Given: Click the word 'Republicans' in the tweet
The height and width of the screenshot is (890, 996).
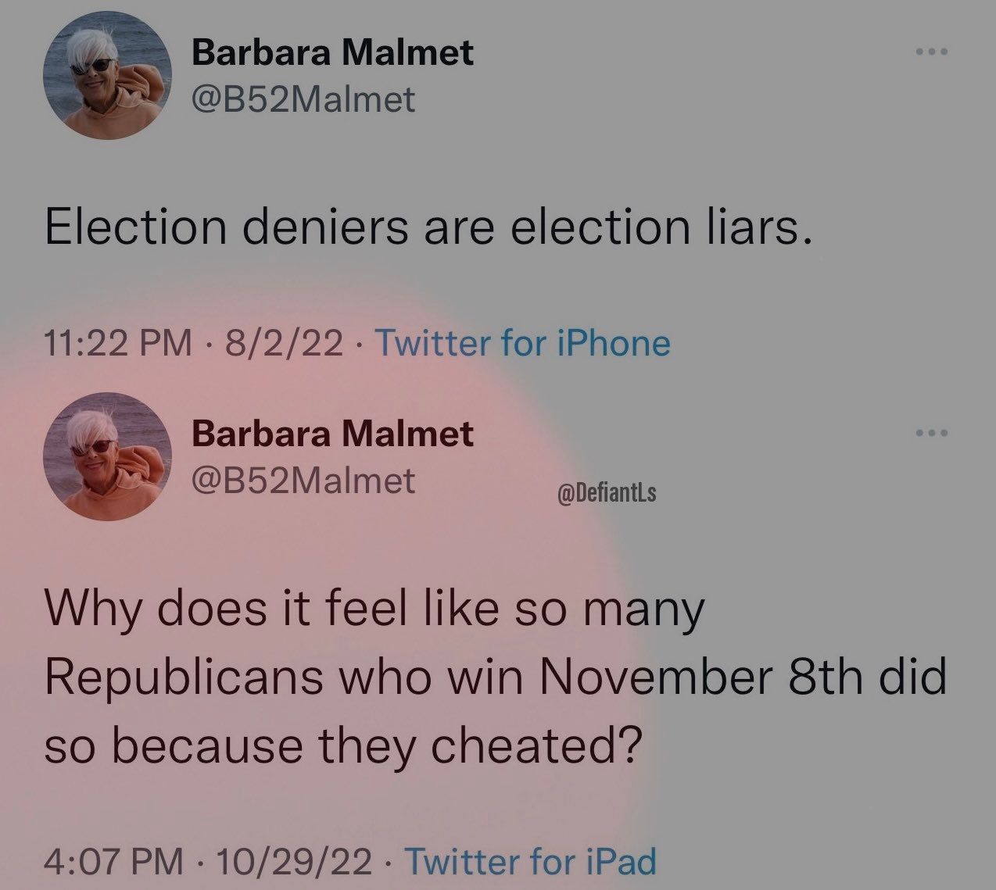Looking at the screenshot, I should (x=184, y=677).
